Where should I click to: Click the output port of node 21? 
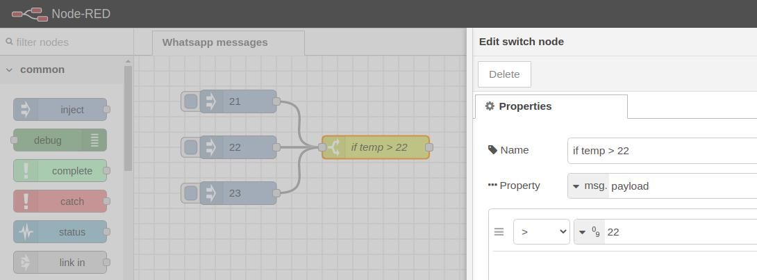point(276,101)
